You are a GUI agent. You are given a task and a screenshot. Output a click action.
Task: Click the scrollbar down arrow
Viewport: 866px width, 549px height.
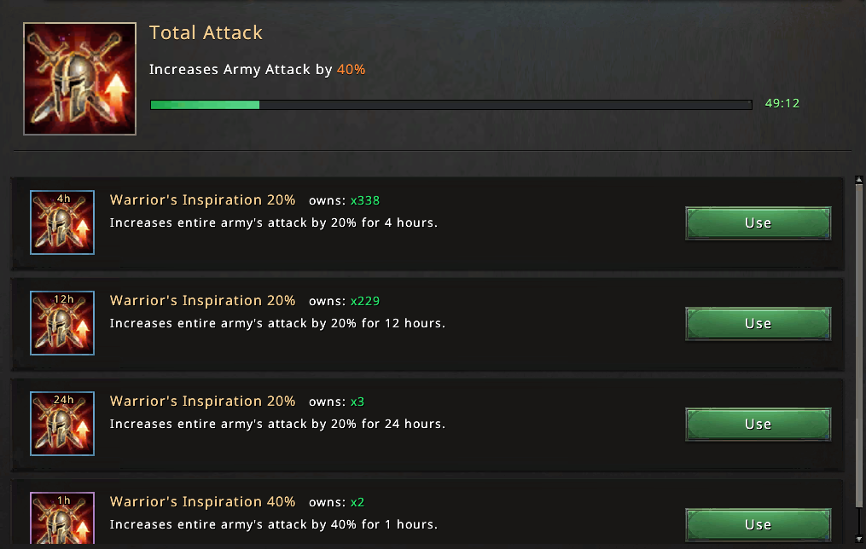(x=859, y=539)
